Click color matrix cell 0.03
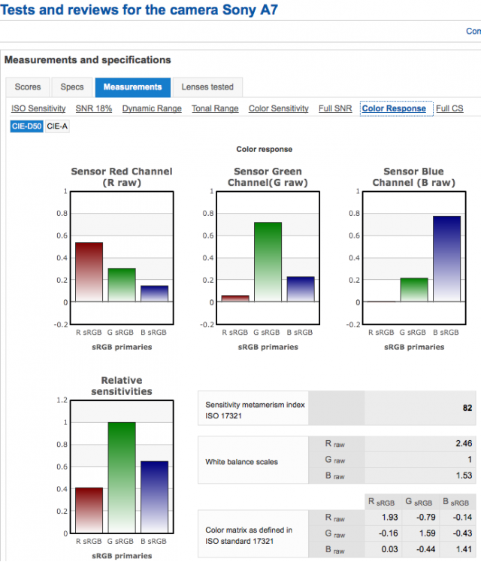The width and height of the screenshot is (481, 562). (x=389, y=549)
